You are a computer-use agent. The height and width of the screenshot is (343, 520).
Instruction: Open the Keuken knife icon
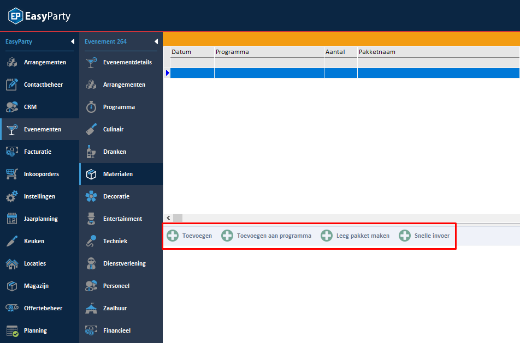[x=12, y=241]
